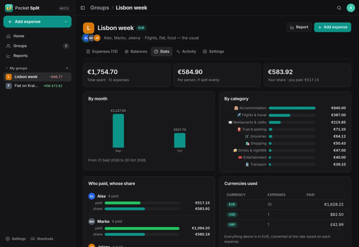Open Shortcuts keyboard icon
The image size is (359, 247).
pyautogui.click(x=33, y=239)
